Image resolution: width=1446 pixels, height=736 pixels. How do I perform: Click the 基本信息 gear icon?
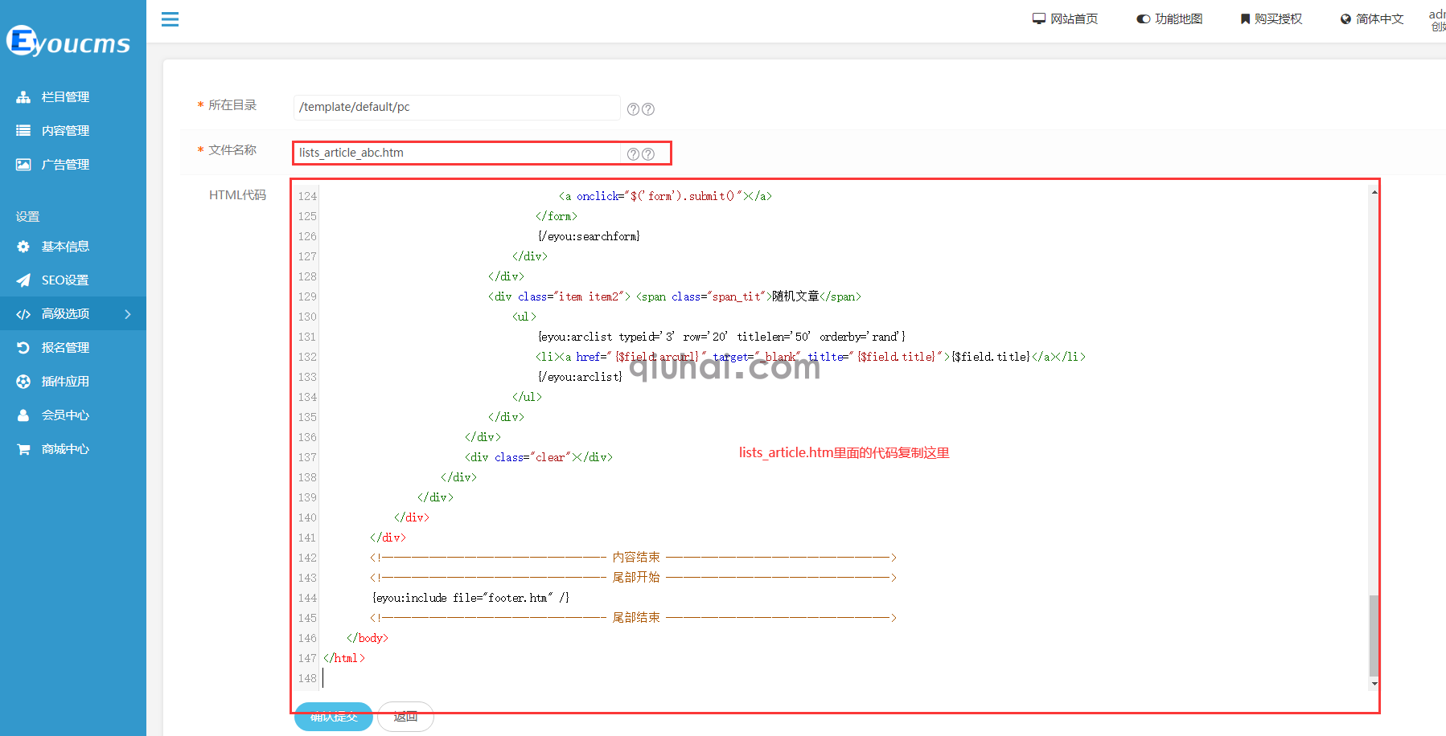coord(23,247)
